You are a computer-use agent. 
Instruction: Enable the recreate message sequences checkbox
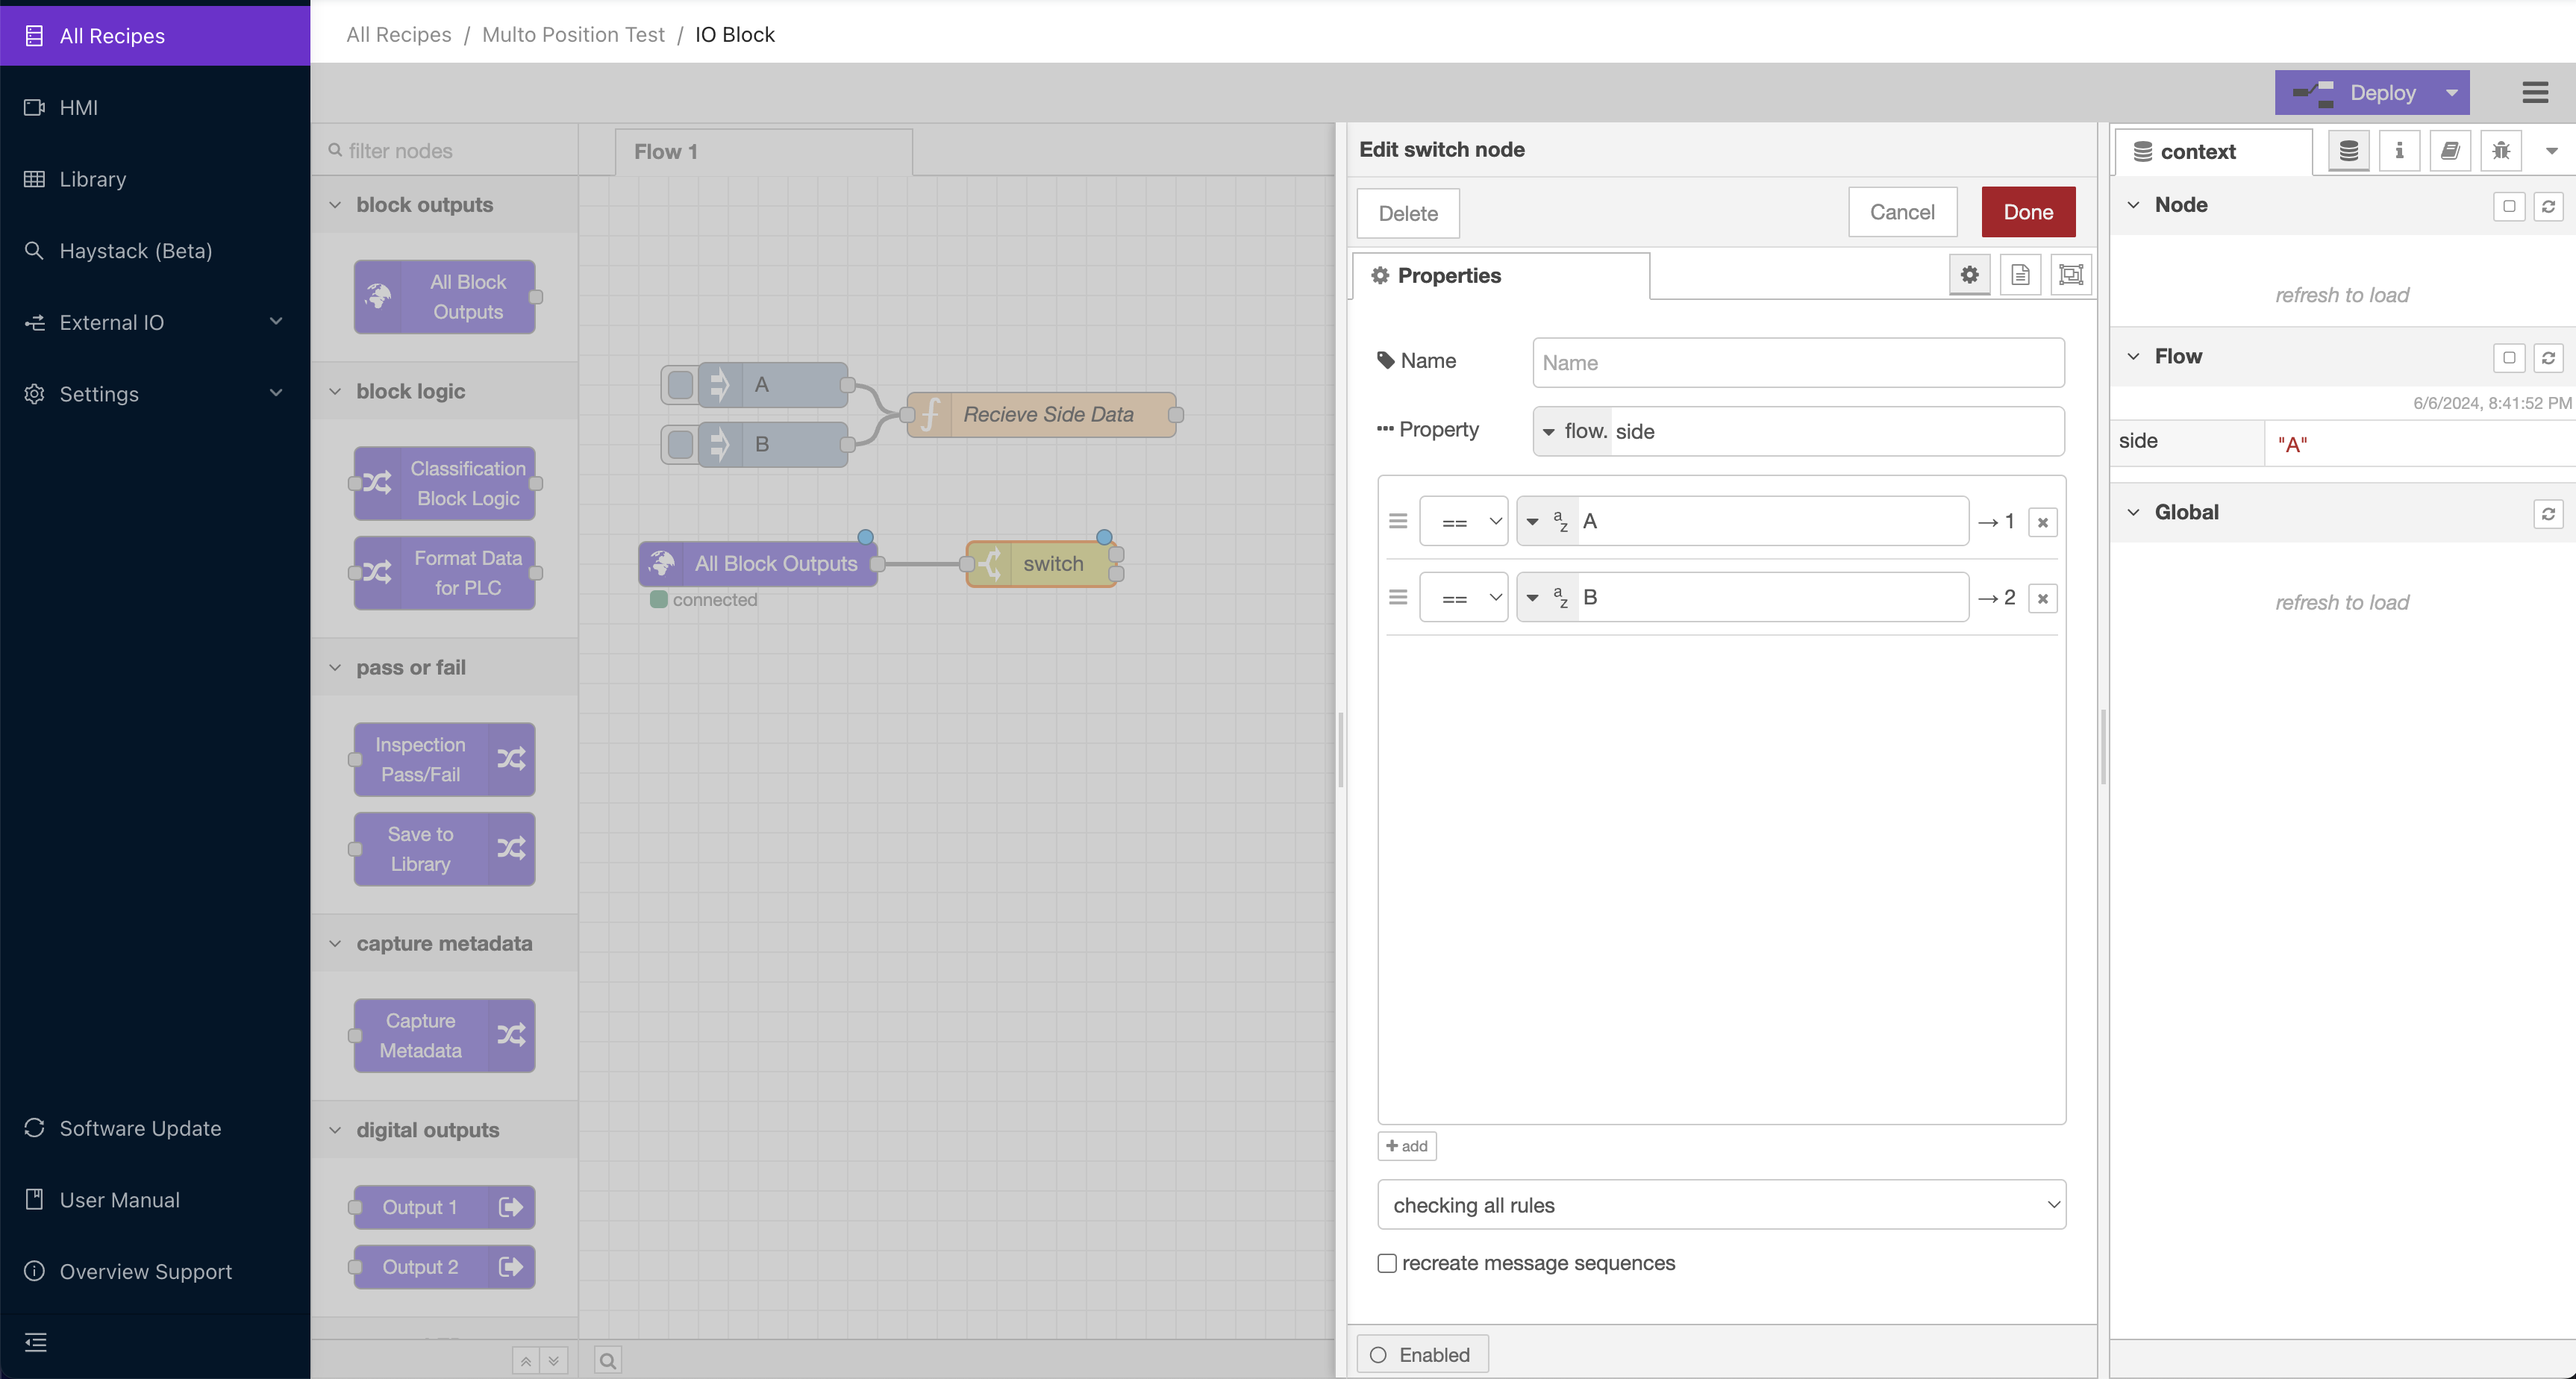(1387, 1263)
